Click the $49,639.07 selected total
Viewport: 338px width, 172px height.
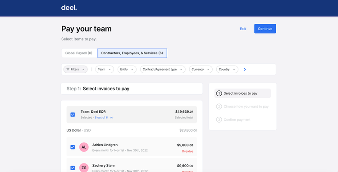[x=184, y=112]
